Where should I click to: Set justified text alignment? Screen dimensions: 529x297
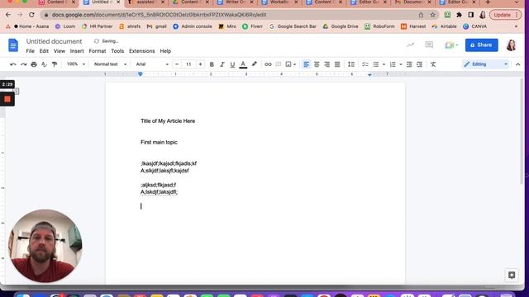pyautogui.click(x=337, y=64)
